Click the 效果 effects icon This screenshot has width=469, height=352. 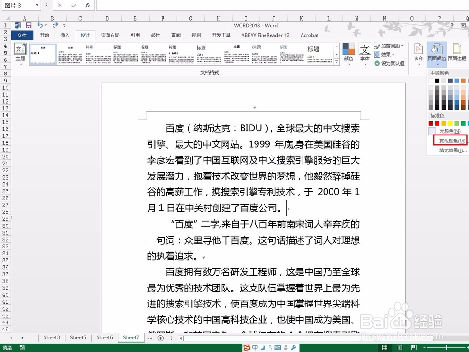pos(377,55)
